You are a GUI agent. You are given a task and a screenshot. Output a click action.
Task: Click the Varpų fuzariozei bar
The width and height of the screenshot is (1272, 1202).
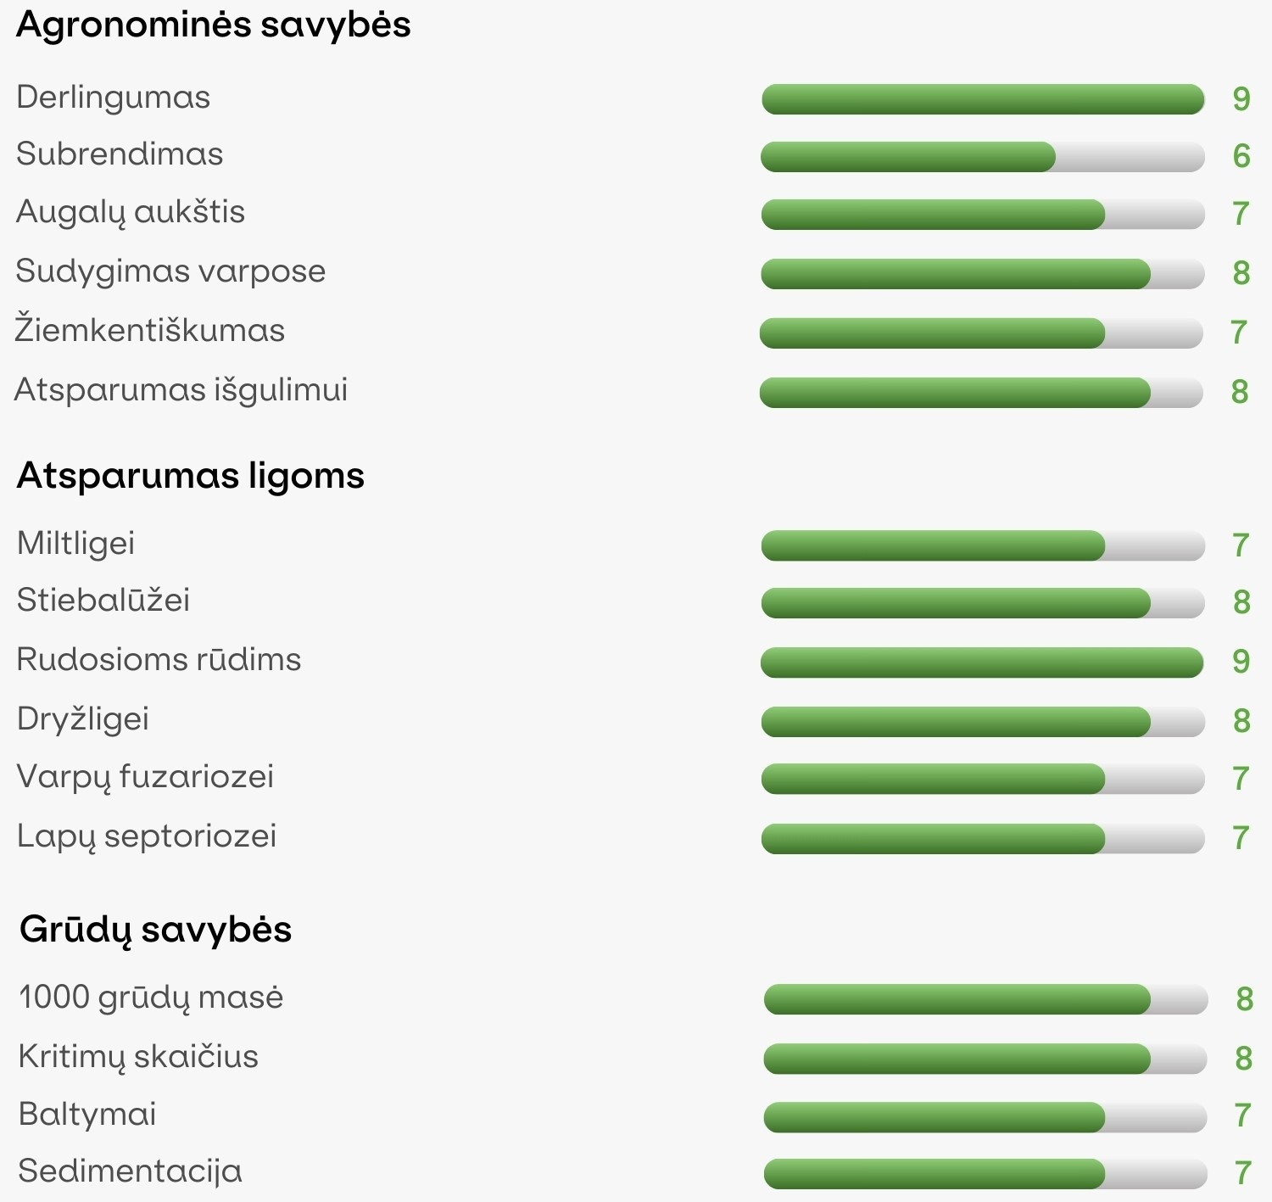click(x=983, y=779)
